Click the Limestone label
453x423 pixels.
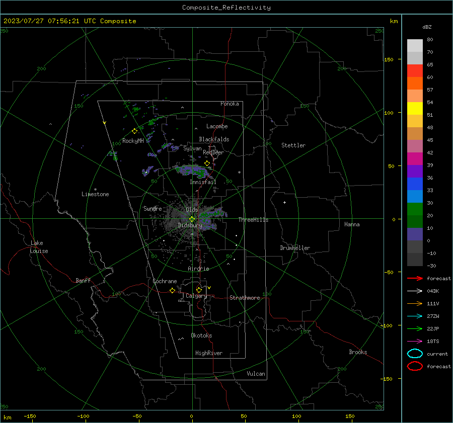pos(95,194)
